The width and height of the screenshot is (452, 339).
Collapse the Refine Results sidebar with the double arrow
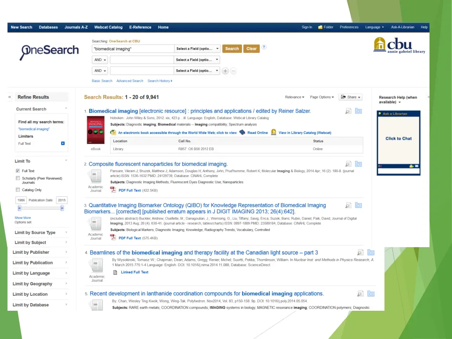pos(10,97)
